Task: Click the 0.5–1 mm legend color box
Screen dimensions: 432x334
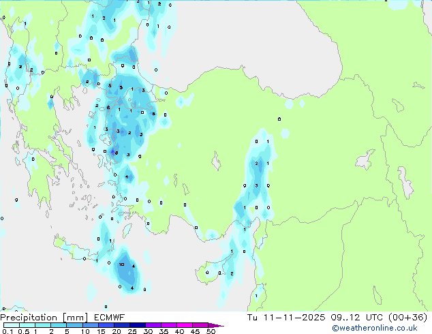Action: coord(27,325)
